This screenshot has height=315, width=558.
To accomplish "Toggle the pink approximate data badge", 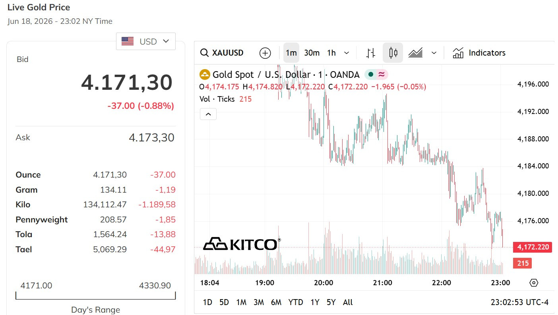I will pos(382,74).
